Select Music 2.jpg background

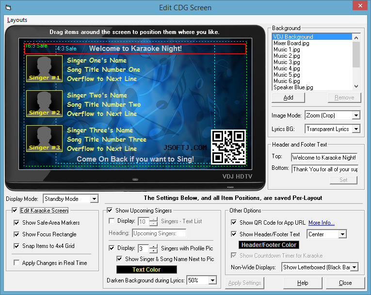312,56
